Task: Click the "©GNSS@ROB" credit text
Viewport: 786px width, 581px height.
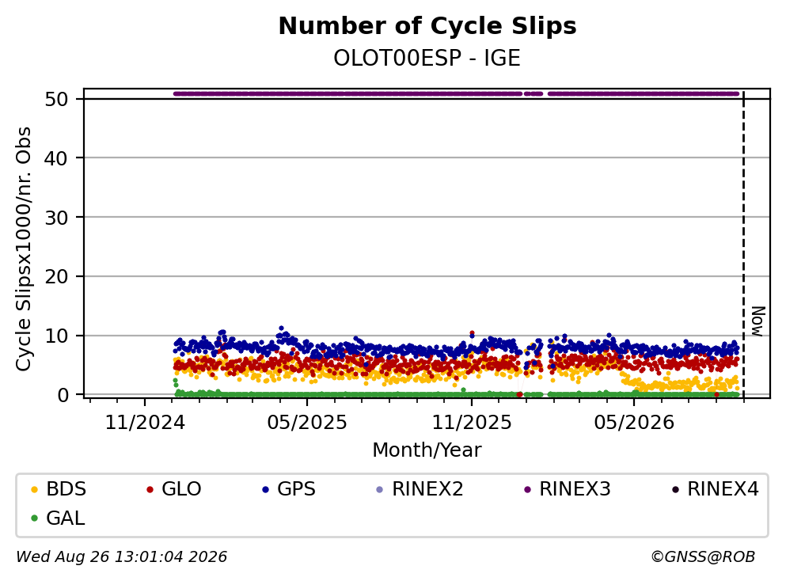Action: pos(703,557)
